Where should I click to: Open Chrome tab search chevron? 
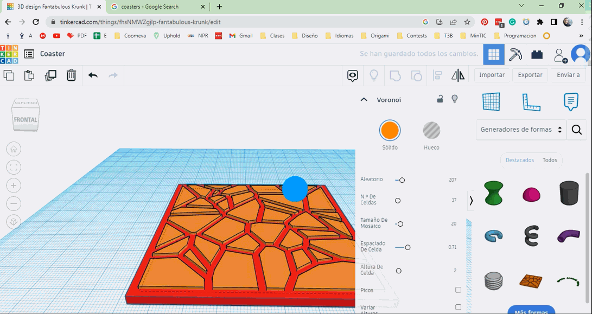click(x=521, y=5)
